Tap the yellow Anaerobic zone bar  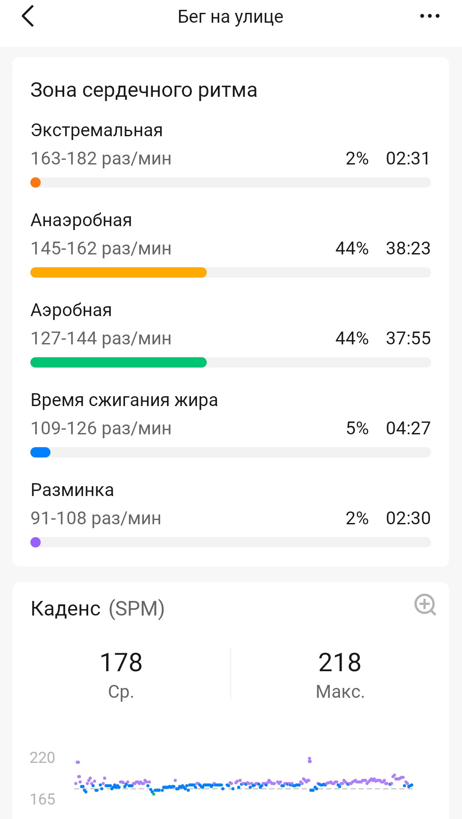tap(119, 272)
